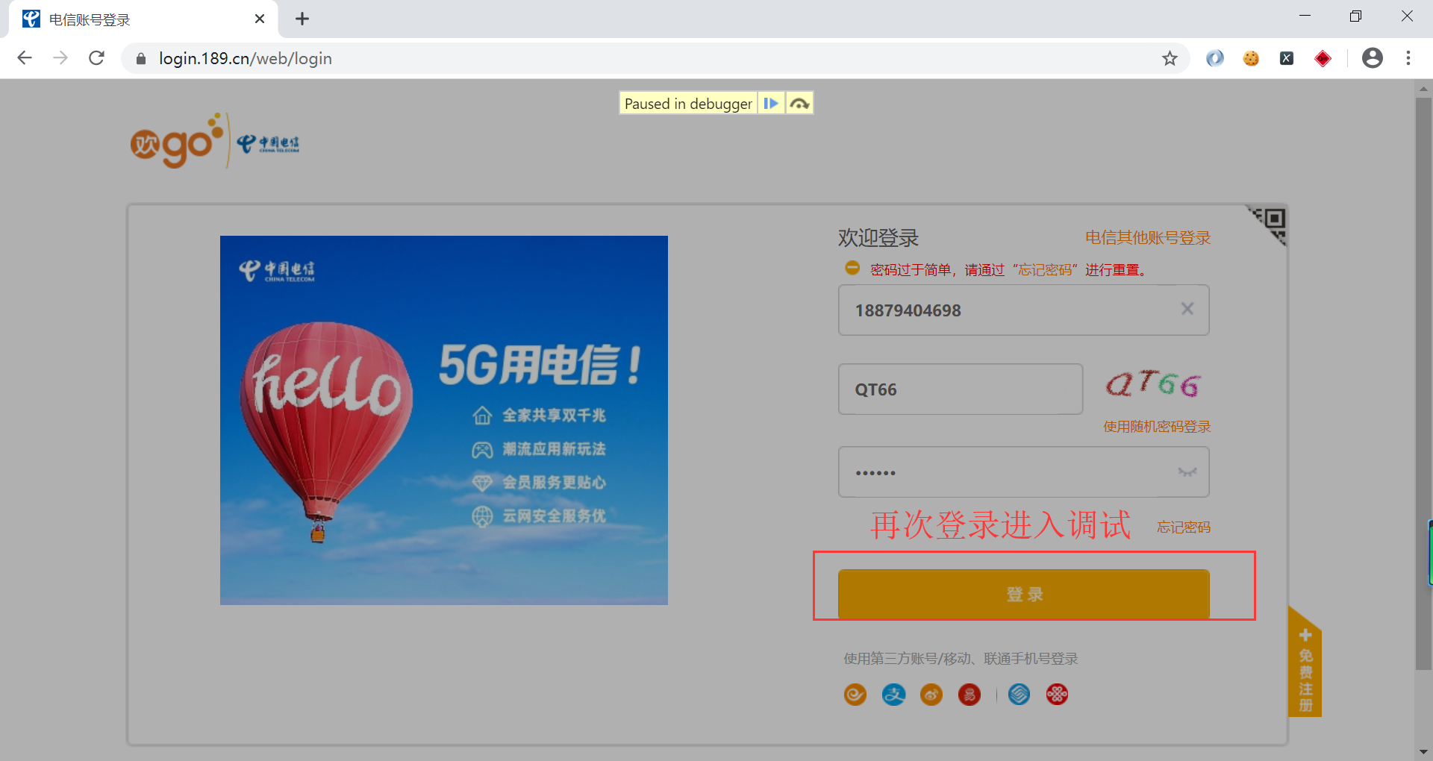Open the black X extension icon
Screen dimensions: 1433x761
pos(1287,58)
